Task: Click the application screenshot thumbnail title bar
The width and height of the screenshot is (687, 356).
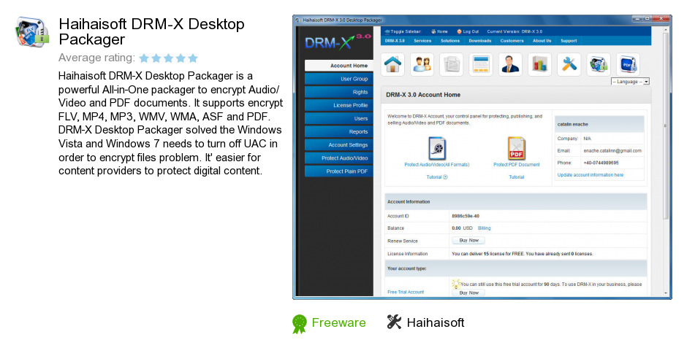Action: coord(482,20)
